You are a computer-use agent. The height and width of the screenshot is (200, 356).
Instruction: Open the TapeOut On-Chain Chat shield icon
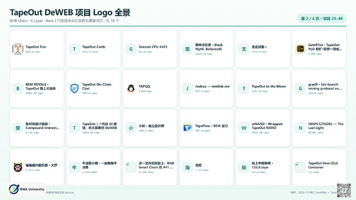[74, 89]
